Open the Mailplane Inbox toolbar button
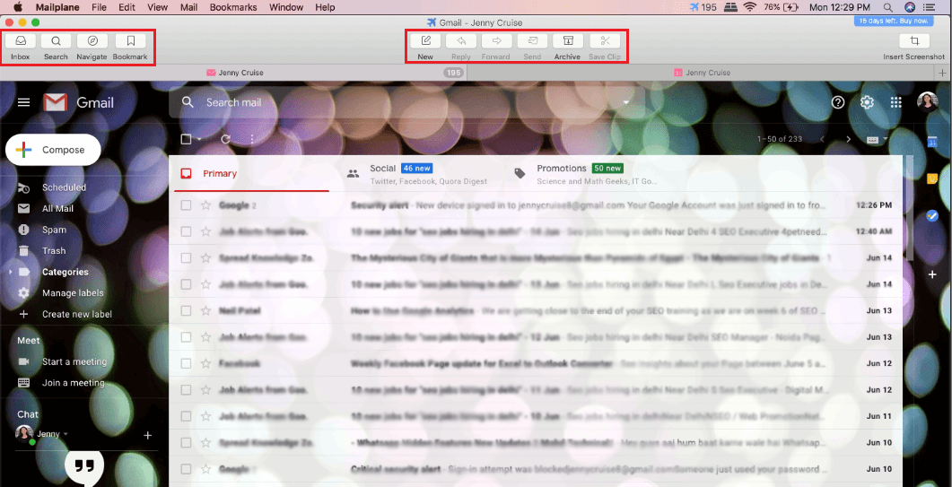 [21, 41]
